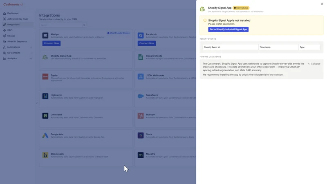Collapse the sidebar using chevron
This screenshot has width=327, height=184.
tap(37, 103)
